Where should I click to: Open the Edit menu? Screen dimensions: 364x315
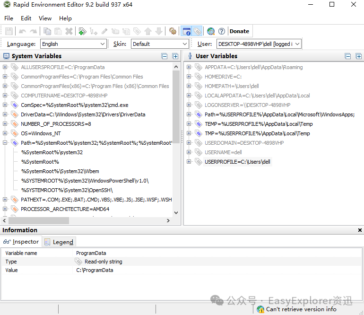[x=26, y=18]
